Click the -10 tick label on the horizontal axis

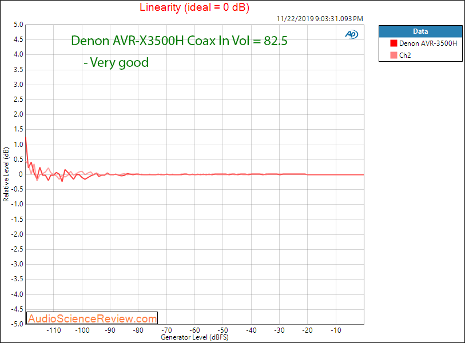point(336,330)
